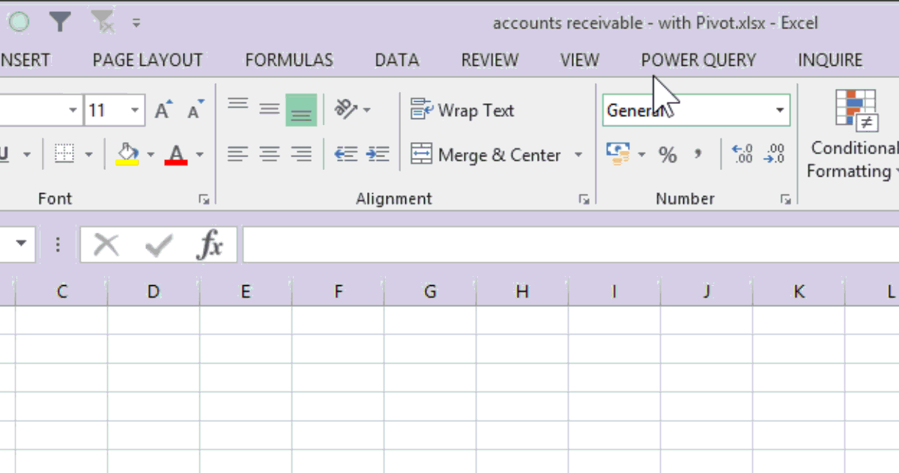This screenshot has height=473, width=899.
Task: Switch to the POWER QUERY ribbon tab
Action: [697, 59]
